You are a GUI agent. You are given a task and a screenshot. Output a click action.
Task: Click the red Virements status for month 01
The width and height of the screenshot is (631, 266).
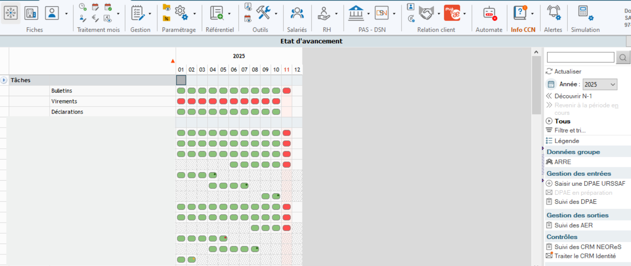click(x=181, y=101)
